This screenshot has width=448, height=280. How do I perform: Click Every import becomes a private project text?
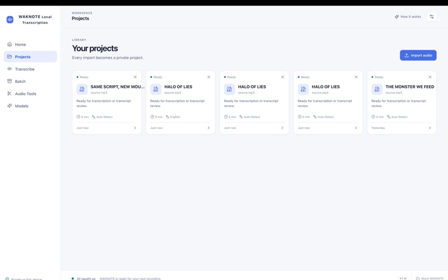[x=108, y=58]
